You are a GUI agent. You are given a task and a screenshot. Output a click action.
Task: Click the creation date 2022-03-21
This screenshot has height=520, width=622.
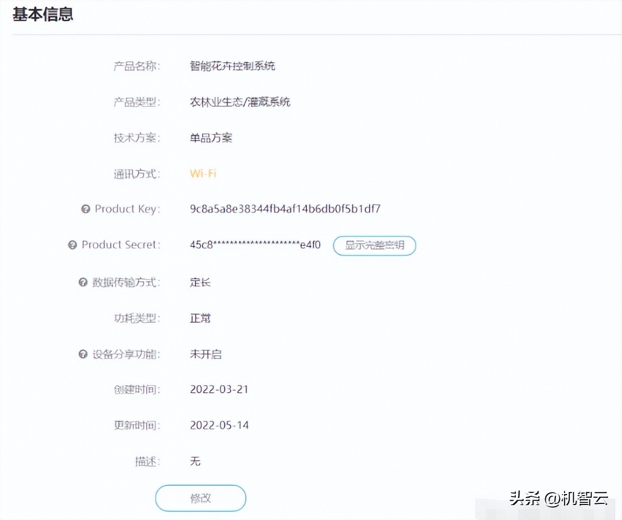point(219,389)
